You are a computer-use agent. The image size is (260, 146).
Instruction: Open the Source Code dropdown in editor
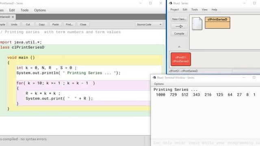pos(149,24)
